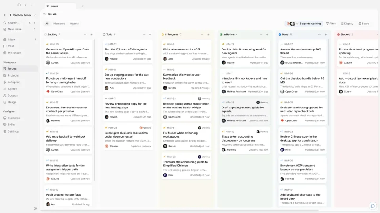
Task: Click the Todo status circle icon
Action: (104, 34)
